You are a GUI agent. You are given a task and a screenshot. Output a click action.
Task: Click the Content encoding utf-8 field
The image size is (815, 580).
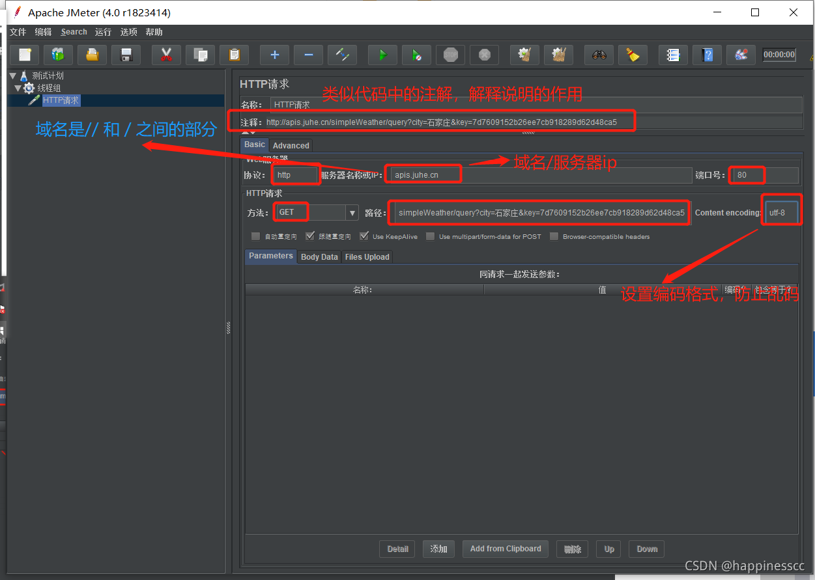780,212
